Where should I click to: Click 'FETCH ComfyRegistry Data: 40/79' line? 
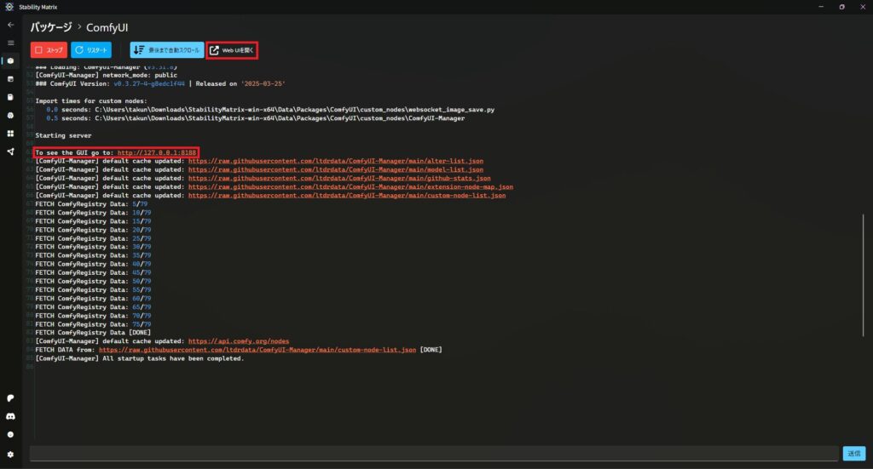tap(93, 264)
